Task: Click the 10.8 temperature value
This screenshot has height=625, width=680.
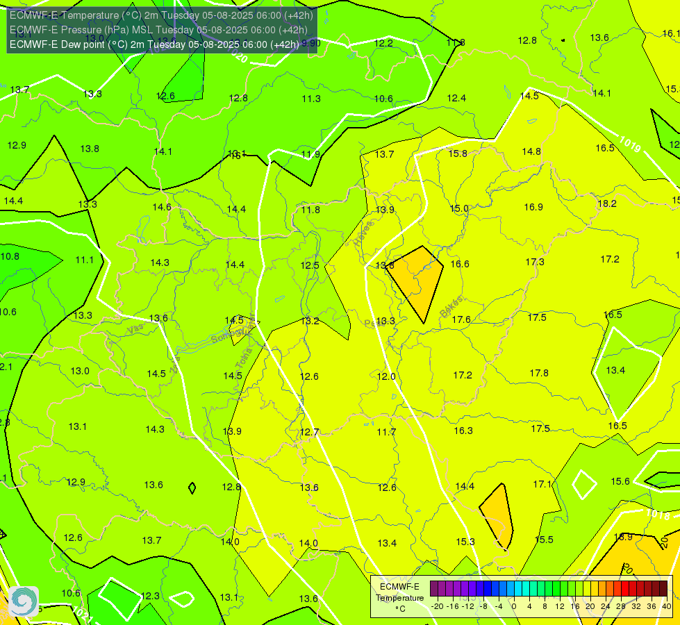Action: (10, 256)
